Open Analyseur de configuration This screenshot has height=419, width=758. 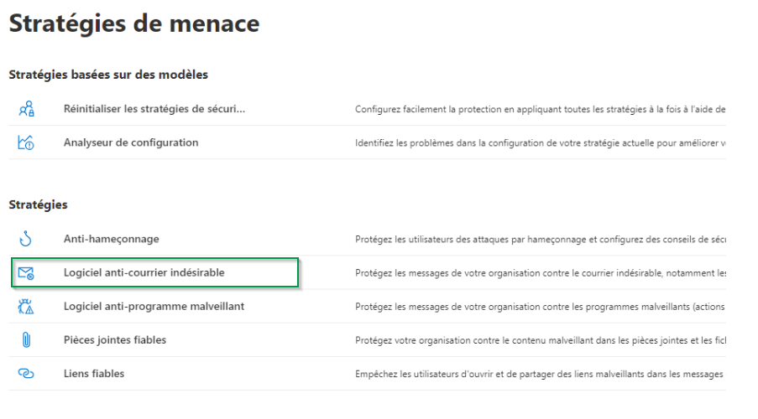tap(131, 142)
